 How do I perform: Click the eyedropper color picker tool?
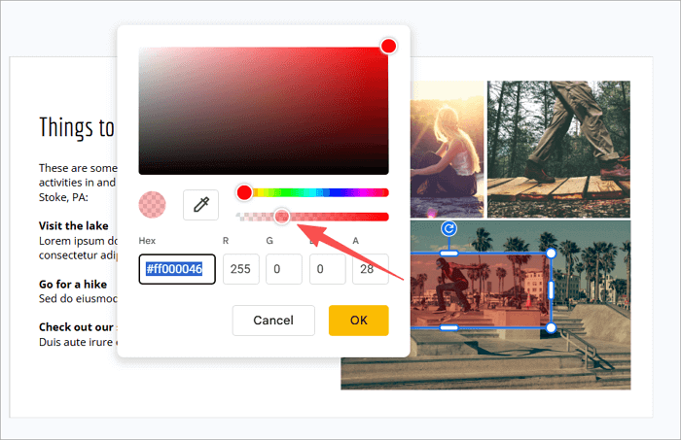(200, 204)
